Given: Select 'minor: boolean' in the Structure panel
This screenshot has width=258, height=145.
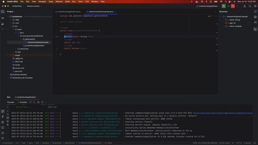Looking at the screenshot, I should 235,26.
